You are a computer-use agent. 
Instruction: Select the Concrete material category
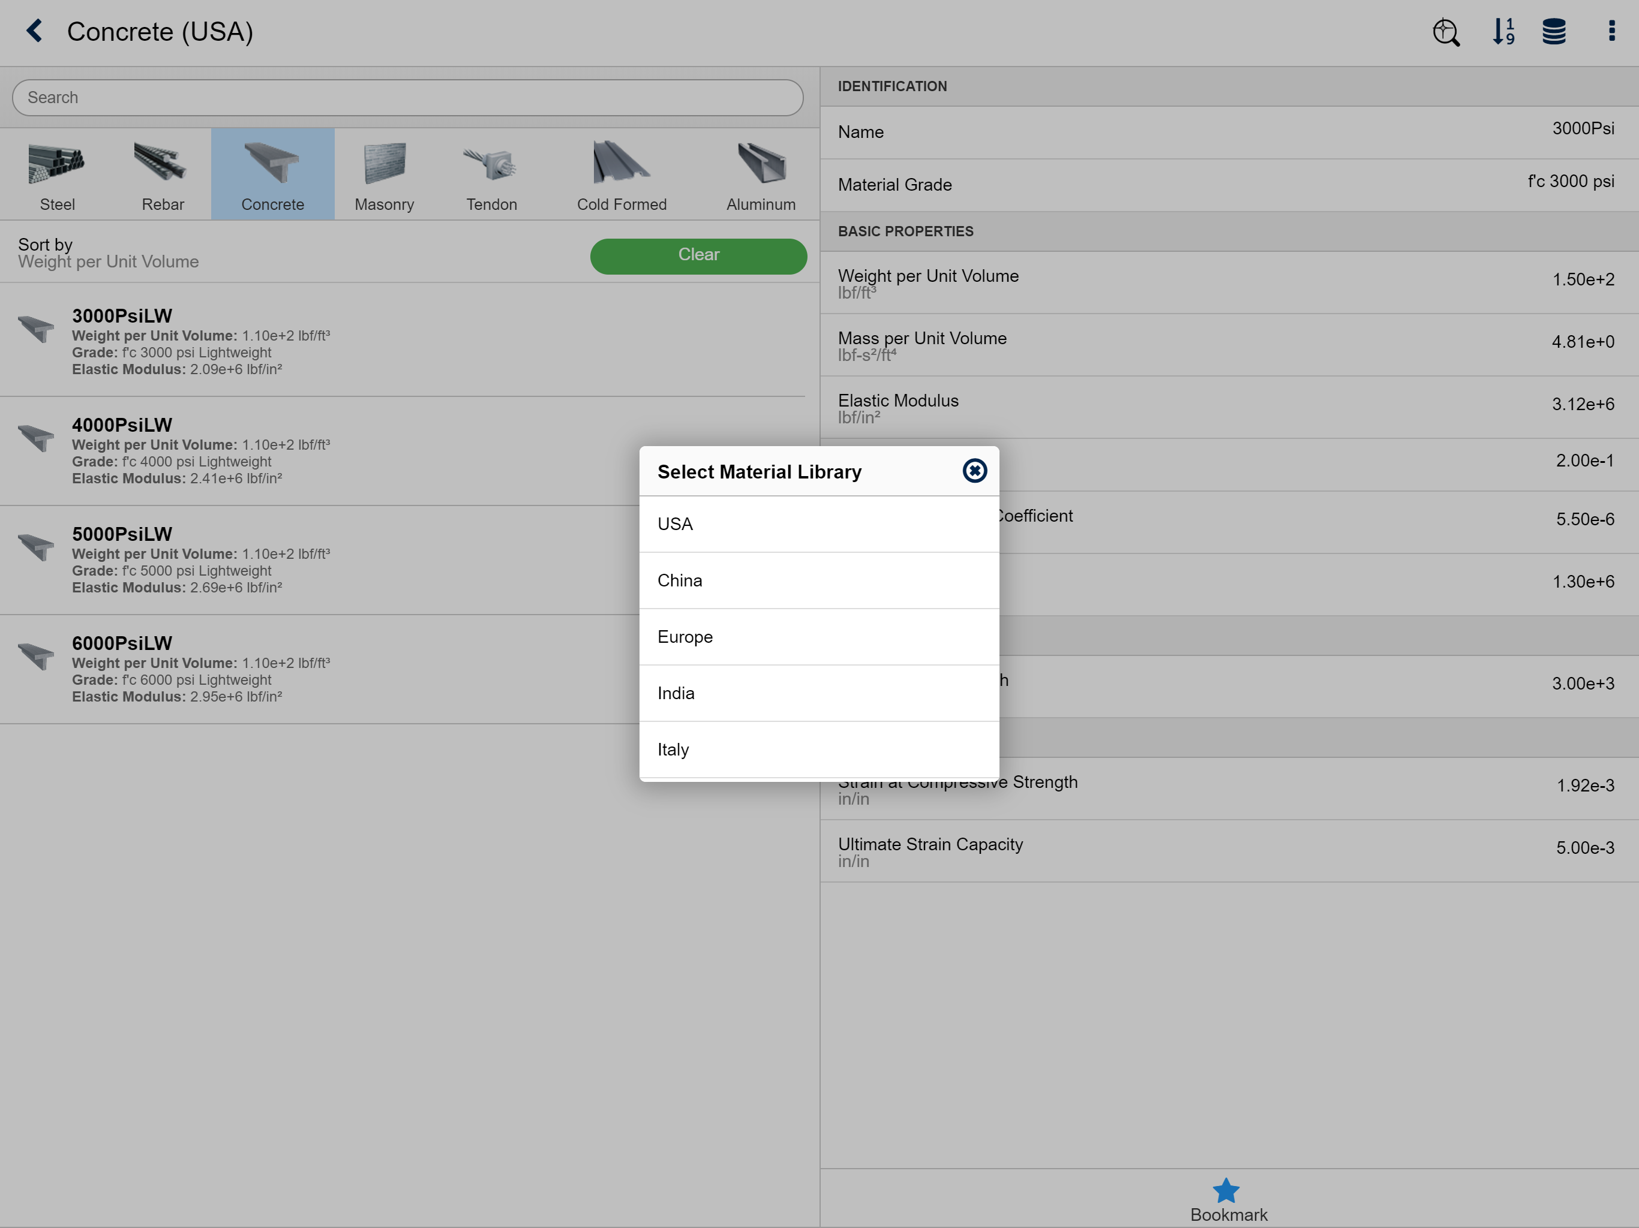[273, 175]
